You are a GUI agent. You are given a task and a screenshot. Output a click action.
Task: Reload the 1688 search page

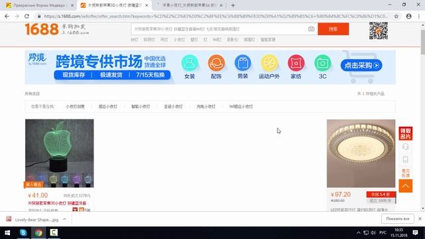coord(27,16)
